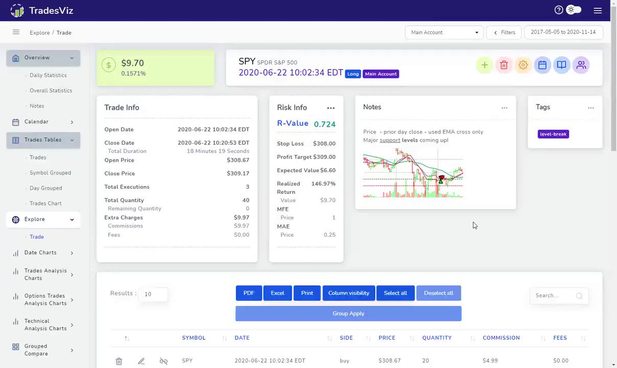Collapse the Explore sidebar section

(43, 219)
